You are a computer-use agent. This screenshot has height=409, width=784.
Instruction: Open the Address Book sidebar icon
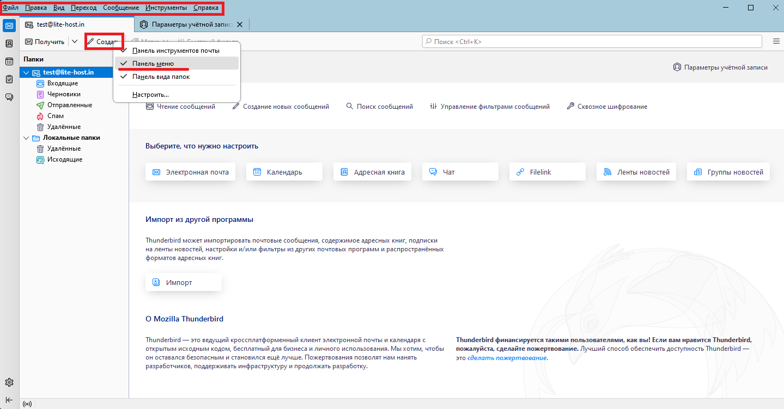click(9, 44)
